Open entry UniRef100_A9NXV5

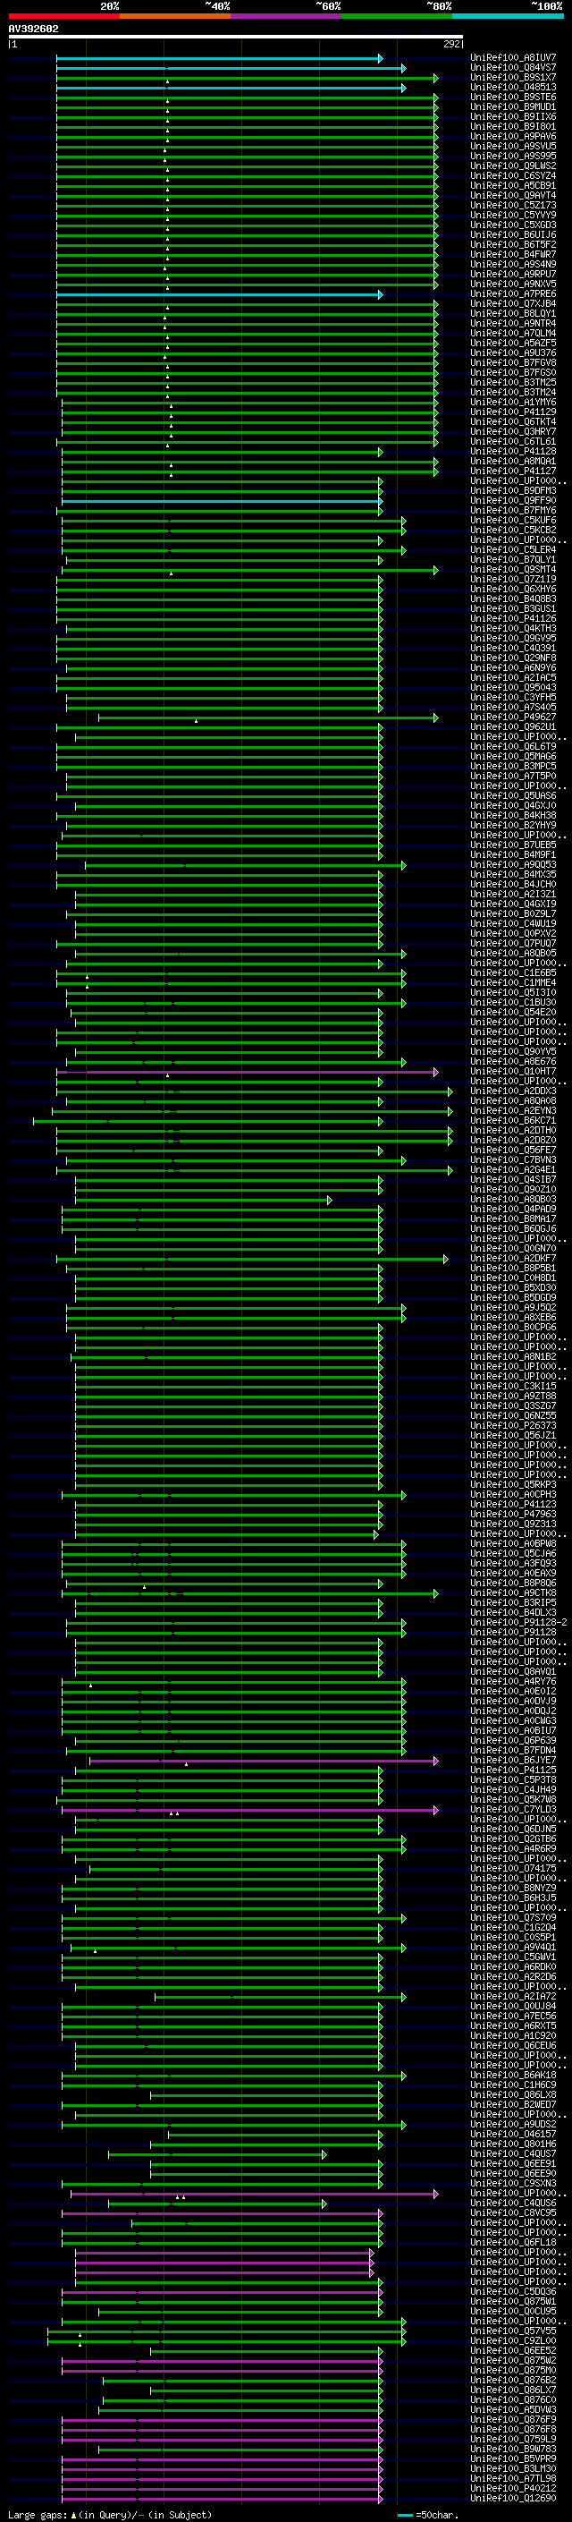(513, 284)
